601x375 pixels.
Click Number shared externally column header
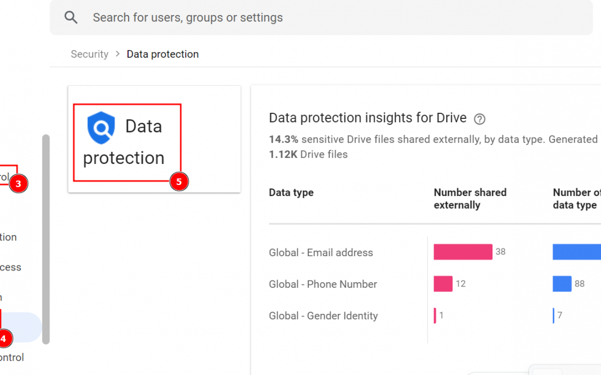470,198
